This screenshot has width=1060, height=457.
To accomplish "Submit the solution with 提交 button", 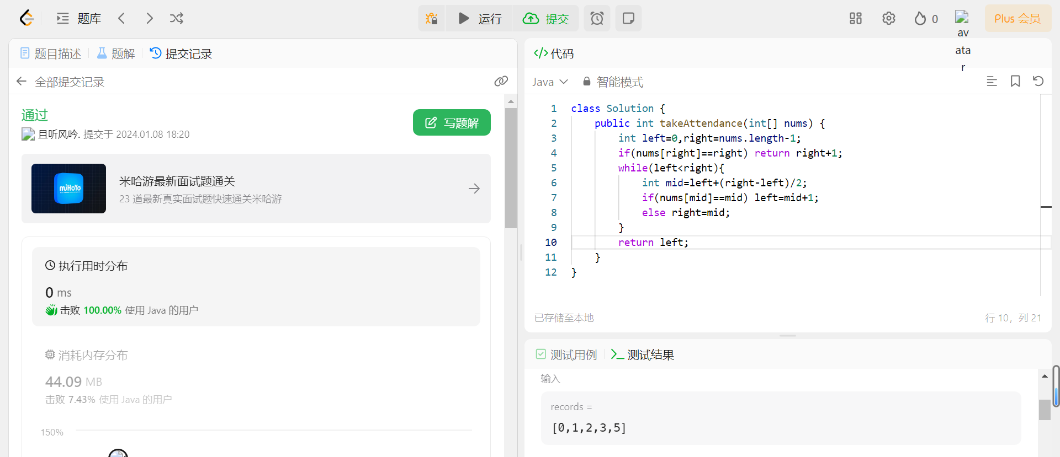I will click(545, 18).
